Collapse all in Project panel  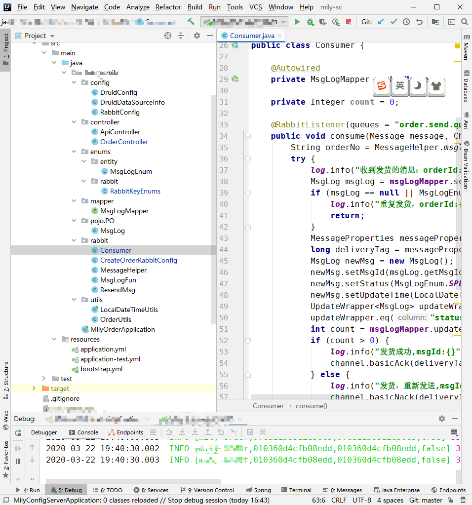point(181,36)
